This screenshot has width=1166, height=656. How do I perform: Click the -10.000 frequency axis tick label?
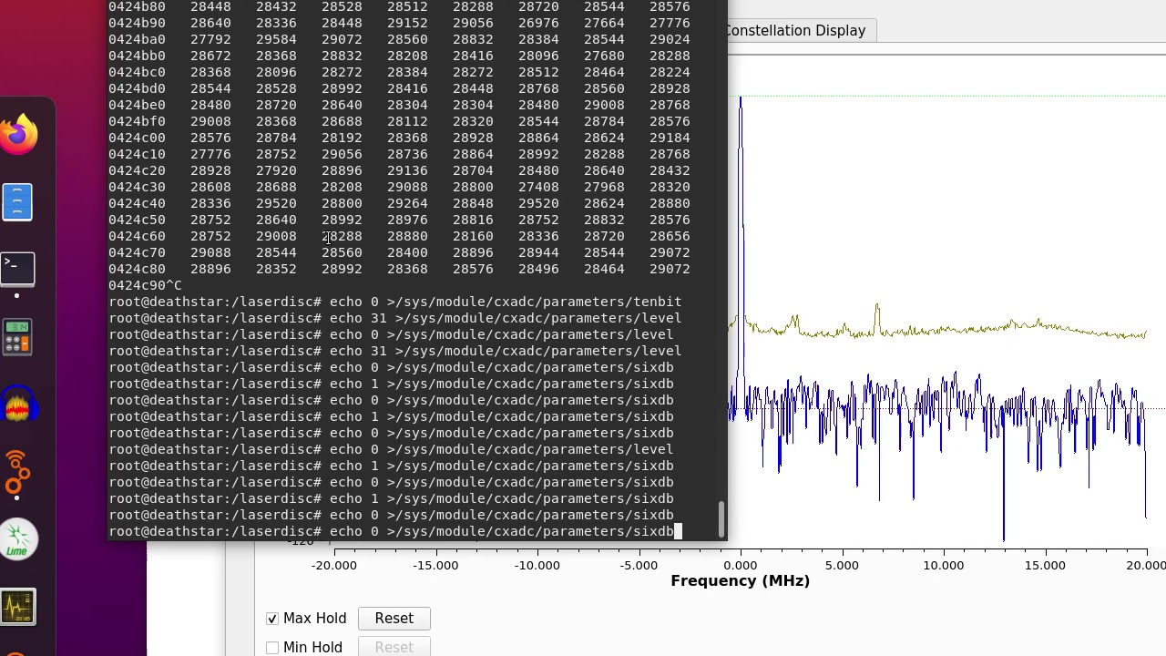[x=537, y=565]
